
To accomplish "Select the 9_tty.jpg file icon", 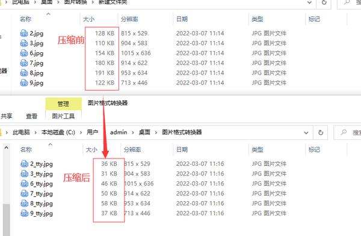I will [25, 213].
